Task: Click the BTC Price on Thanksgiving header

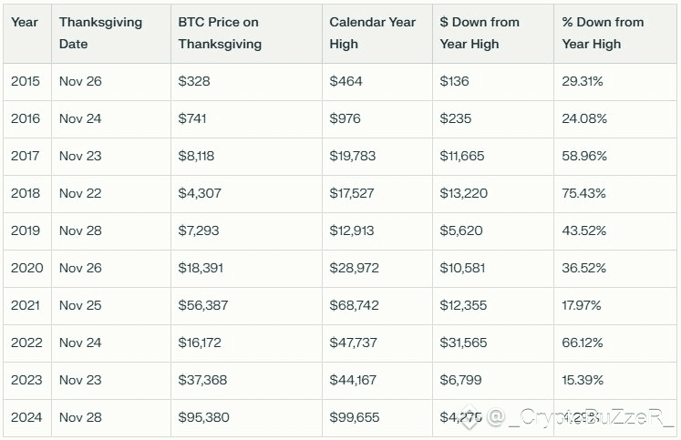Action: point(220,33)
